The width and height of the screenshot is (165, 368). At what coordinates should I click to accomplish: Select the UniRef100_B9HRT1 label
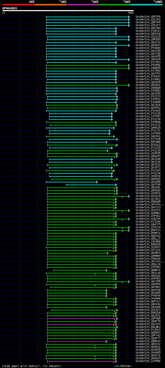(x=148, y=233)
